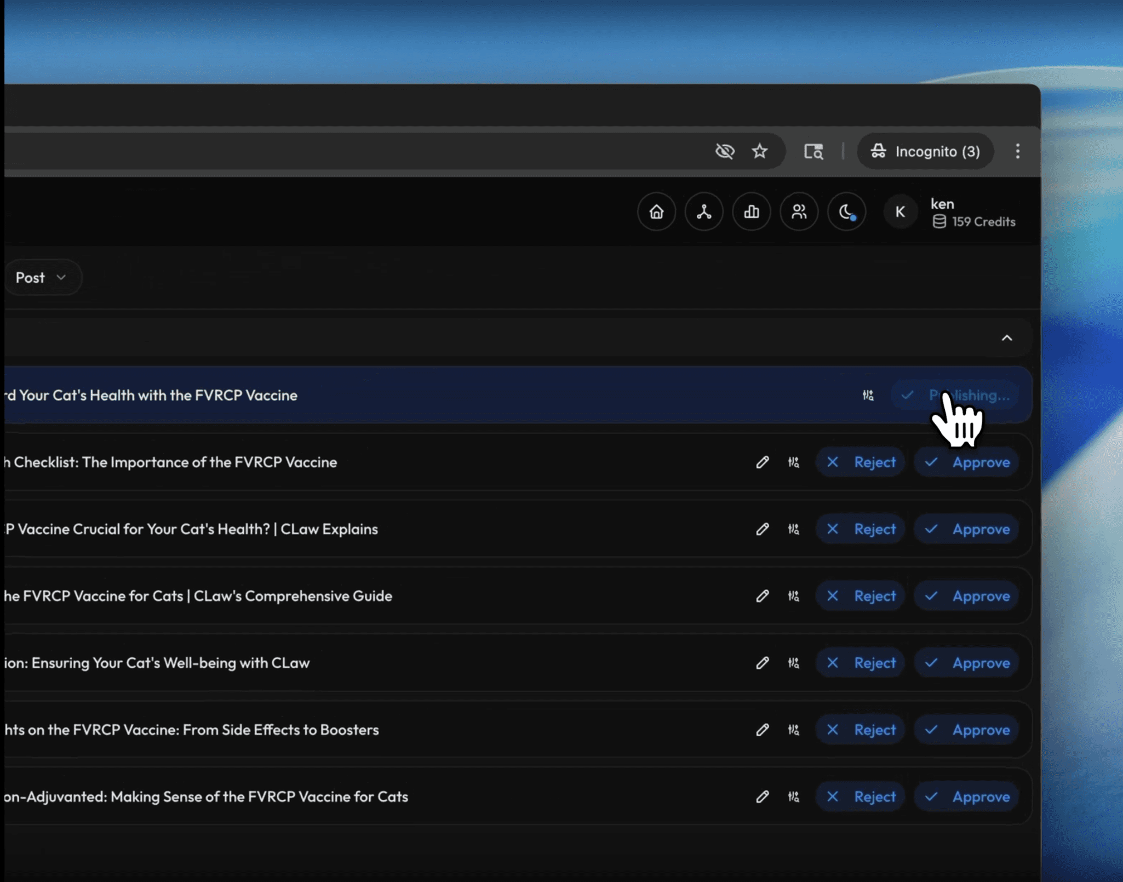The height and width of the screenshot is (882, 1123).
Task: Click the Publishing... status button
Action: [955, 395]
